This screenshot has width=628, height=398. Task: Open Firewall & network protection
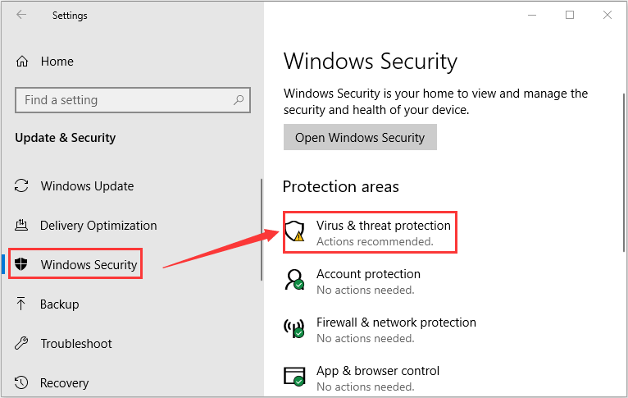(x=396, y=323)
